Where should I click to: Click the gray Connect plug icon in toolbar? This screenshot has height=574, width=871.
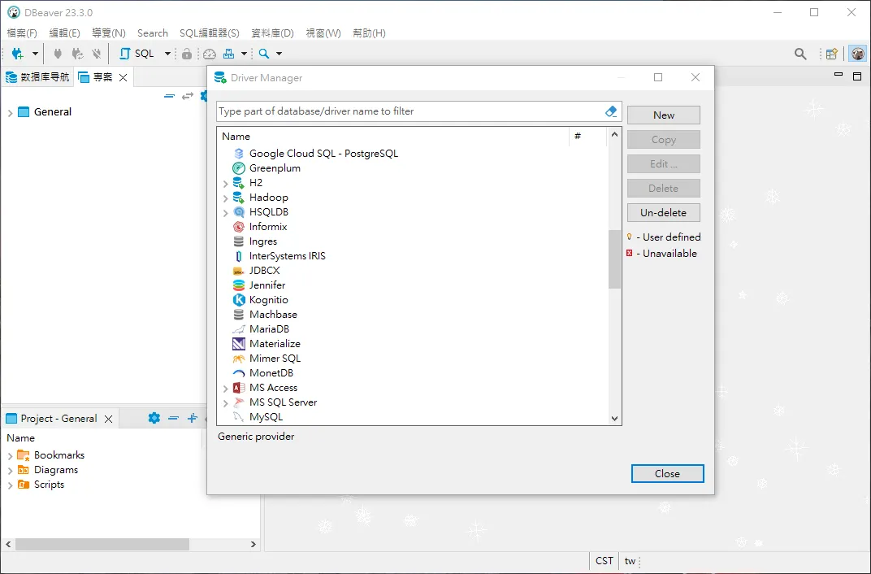point(57,54)
